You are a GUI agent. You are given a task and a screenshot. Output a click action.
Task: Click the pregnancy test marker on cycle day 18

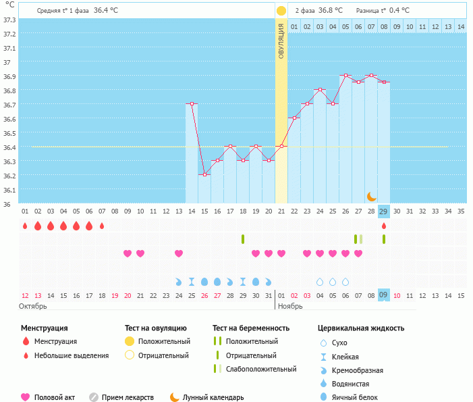pos(243,239)
